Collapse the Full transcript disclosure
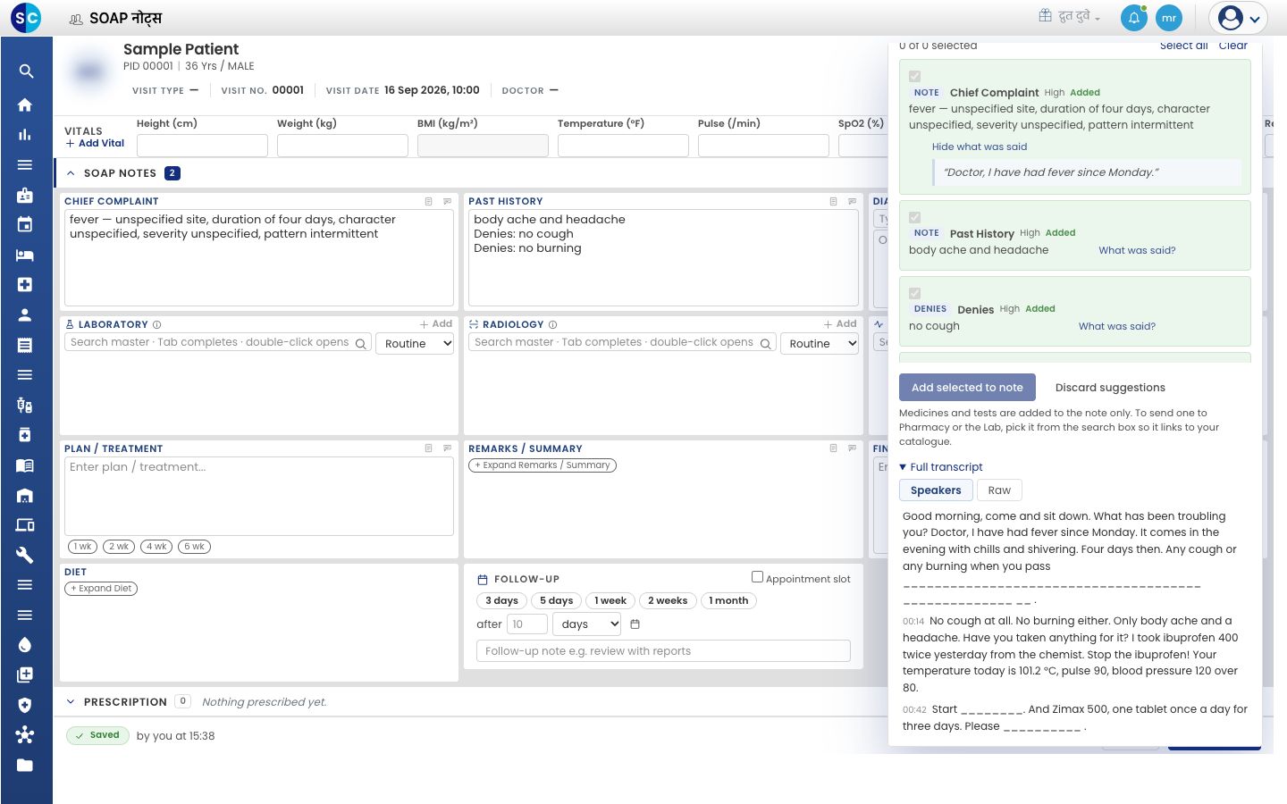This screenshot has width=1287, height=804. [941, 467]
